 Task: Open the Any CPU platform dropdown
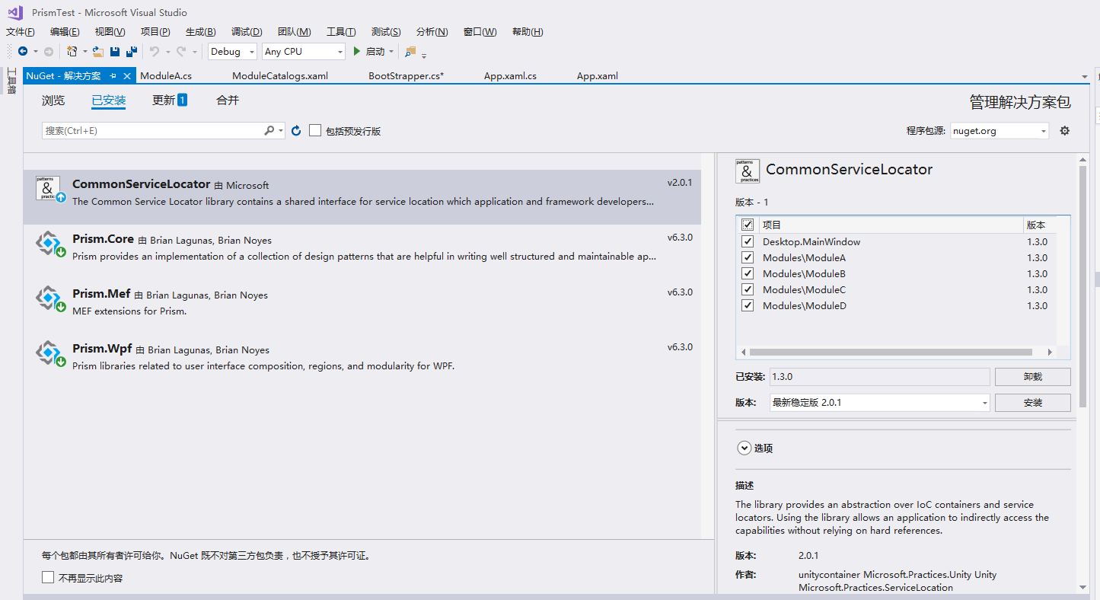[304, 51]
